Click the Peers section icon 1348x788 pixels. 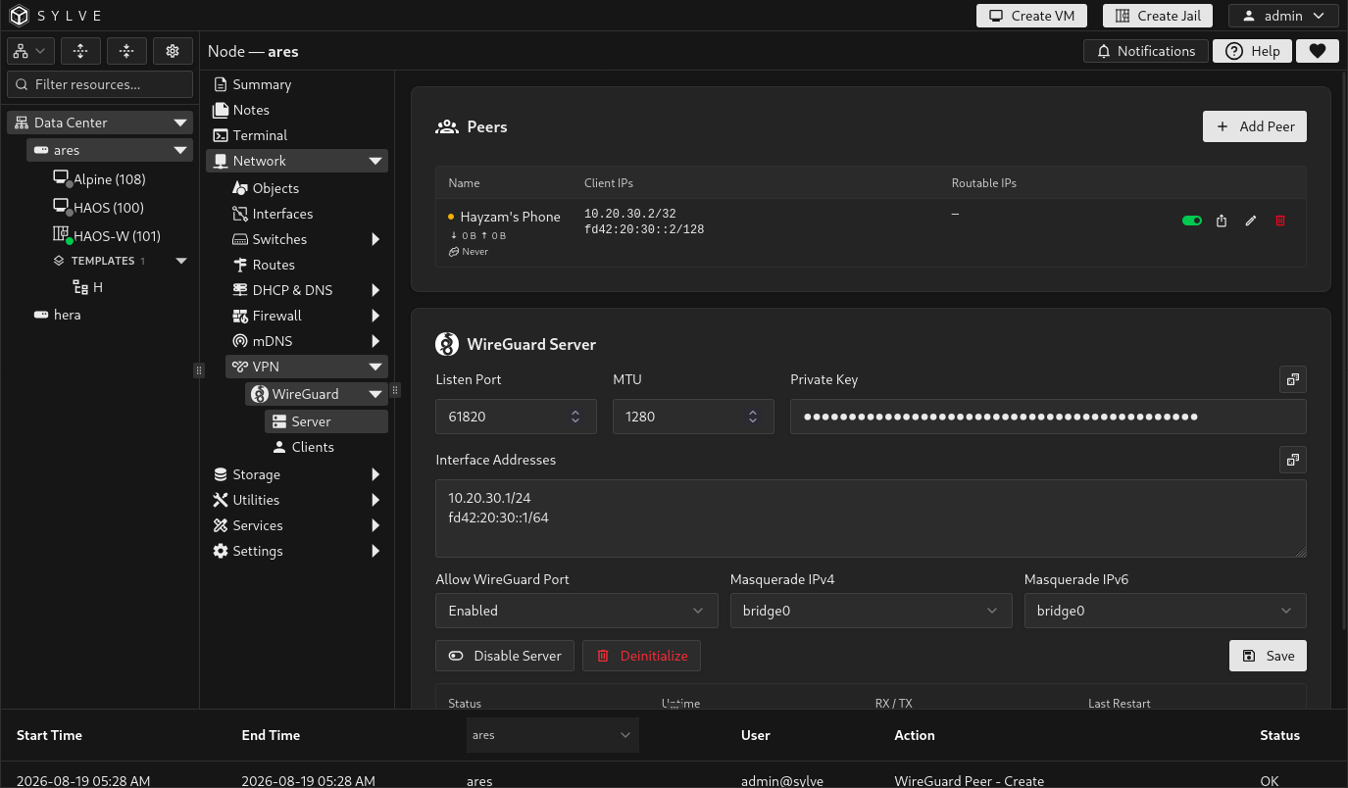click(x=447, y=126)
